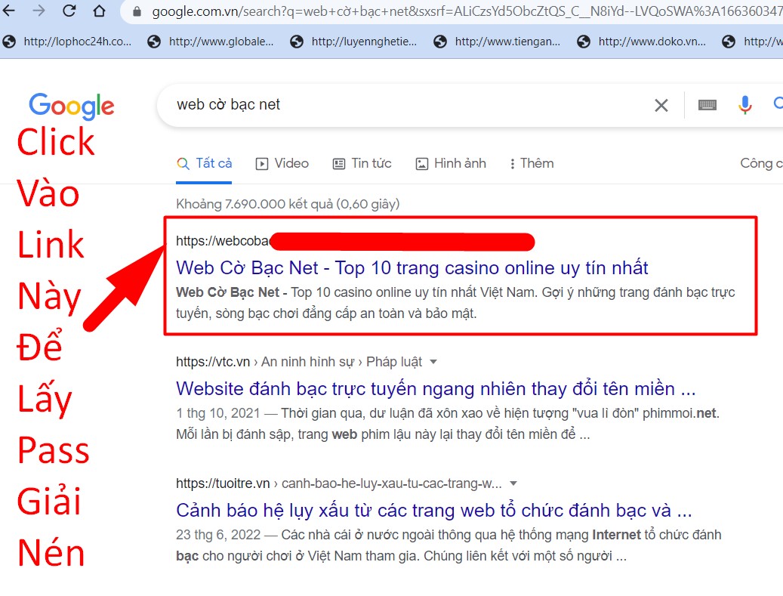This screenshot has height=596, width=783.
Task: Go to browser home page icon
Action: click(100, 11)
